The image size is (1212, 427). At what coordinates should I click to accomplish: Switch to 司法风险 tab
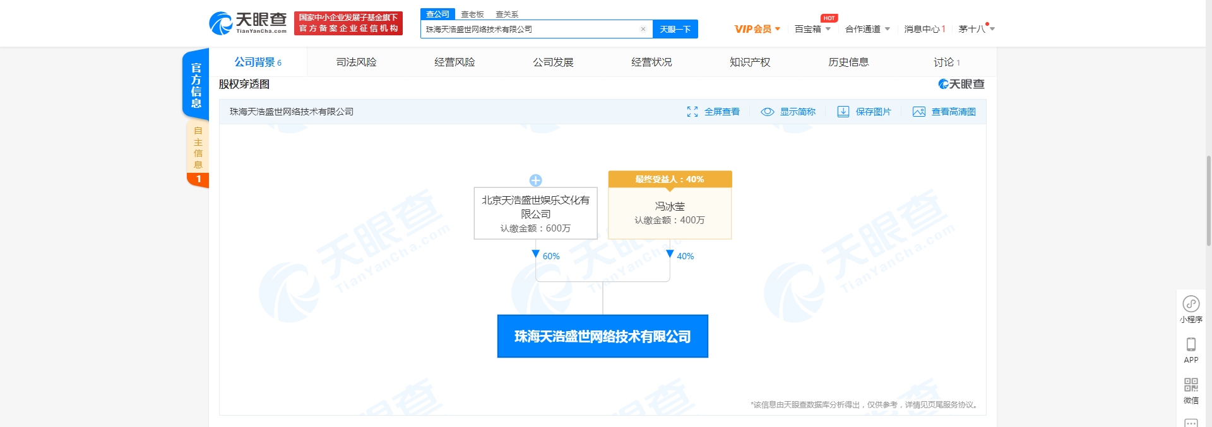(x=356, y=62)
